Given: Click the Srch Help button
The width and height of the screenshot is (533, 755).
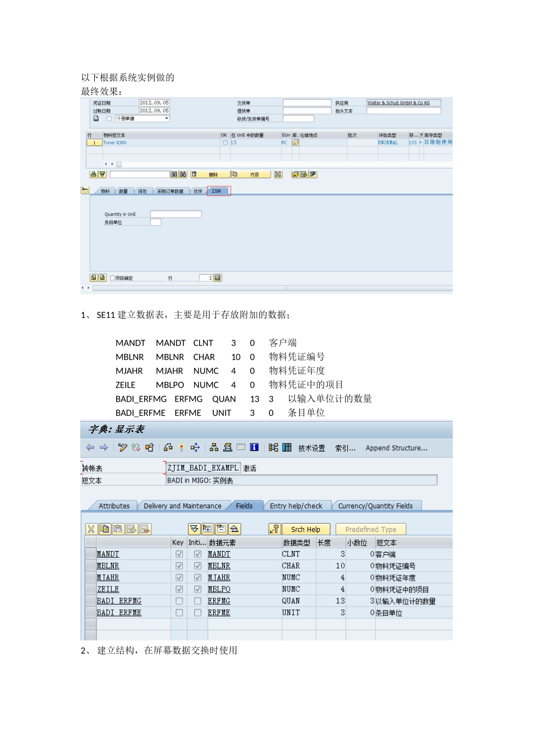Looking at the screenshot, I should (x=306, y=529).
